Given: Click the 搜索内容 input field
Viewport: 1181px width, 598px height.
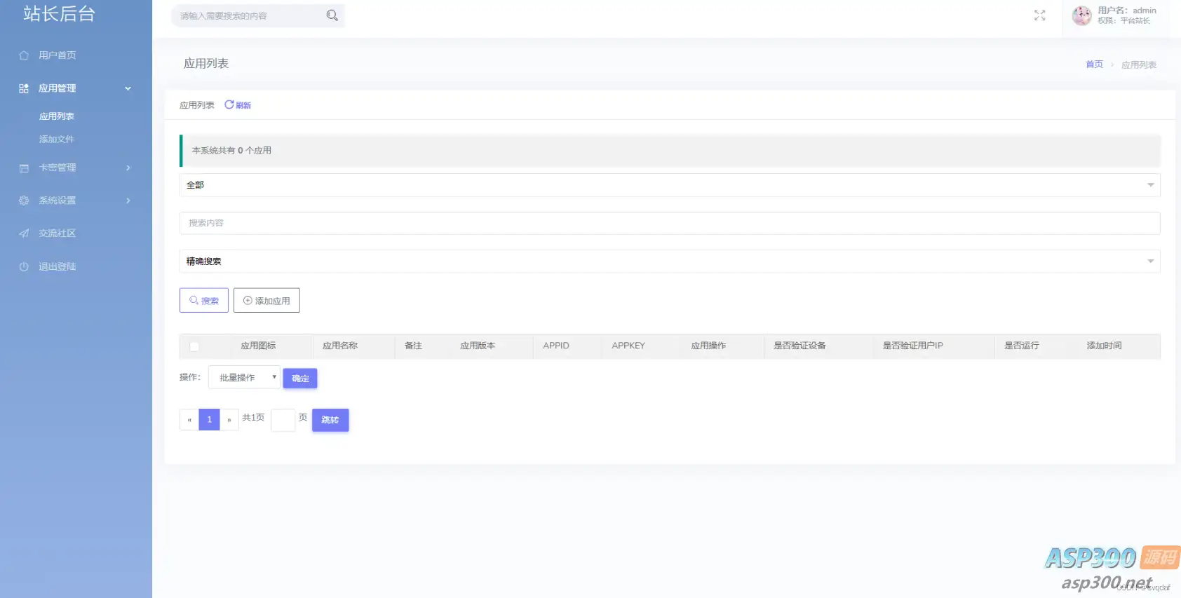Looking at the screenshot, I should [x=670, y=223].
